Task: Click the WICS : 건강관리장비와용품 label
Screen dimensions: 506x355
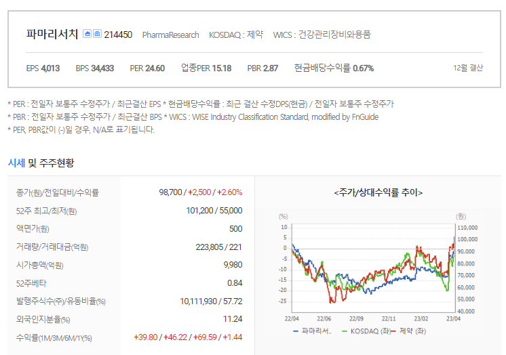Action: [322, 35]
